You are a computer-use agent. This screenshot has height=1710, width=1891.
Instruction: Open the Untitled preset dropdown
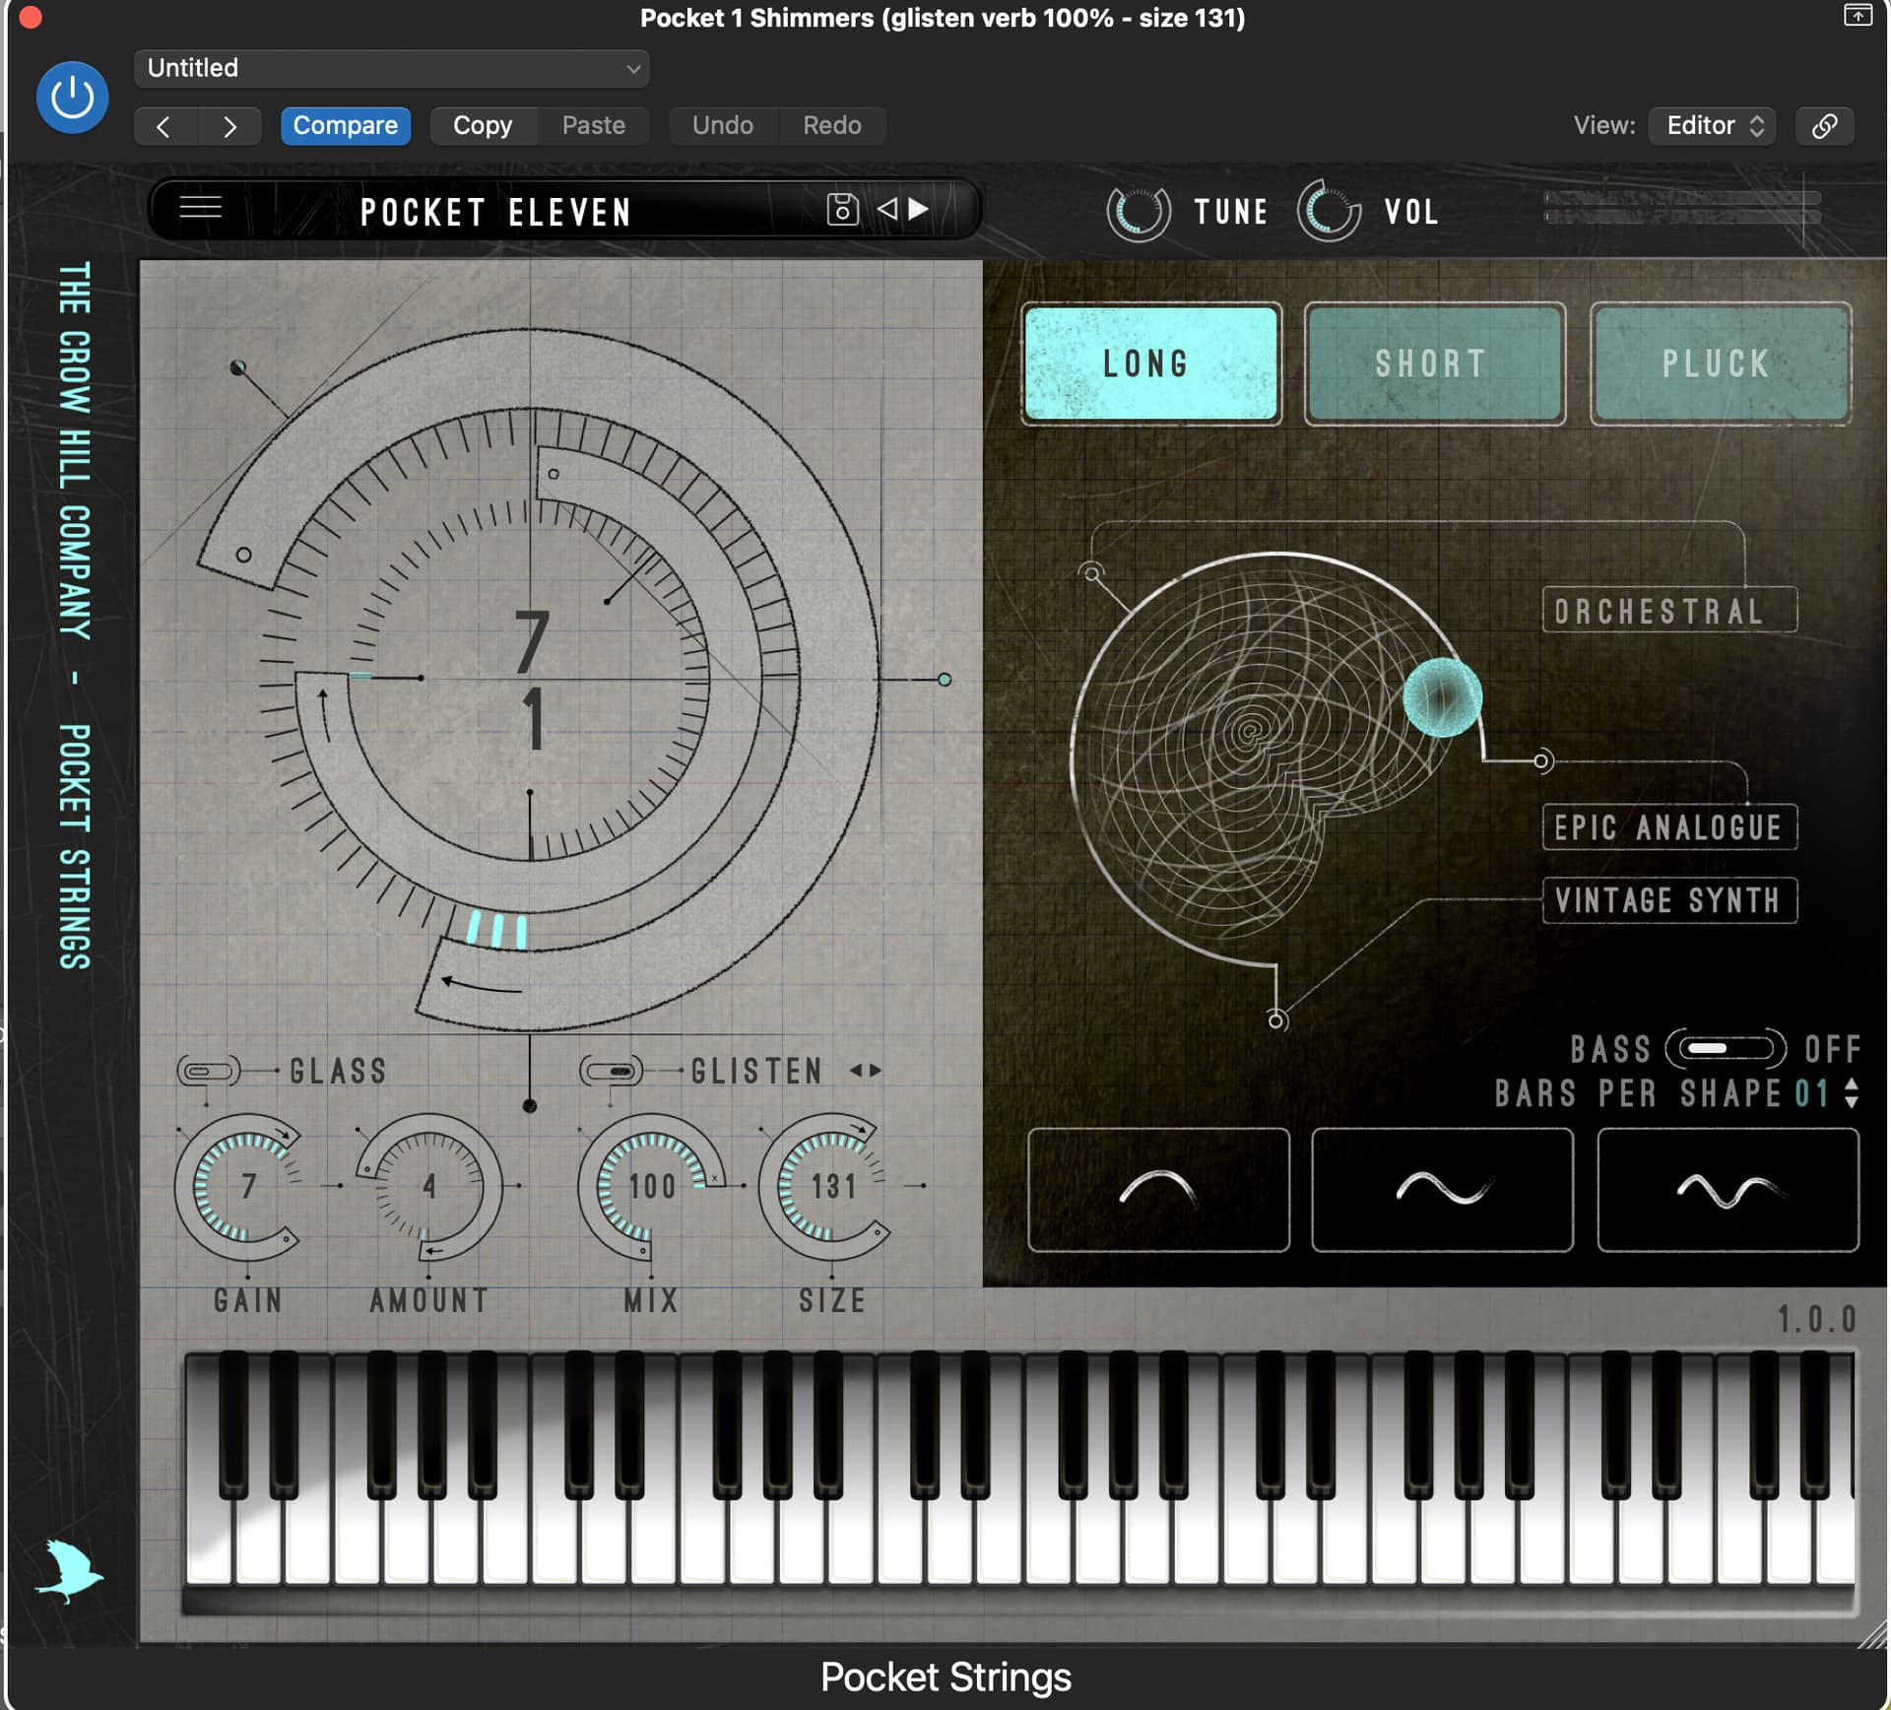click(x=391, y=68)
